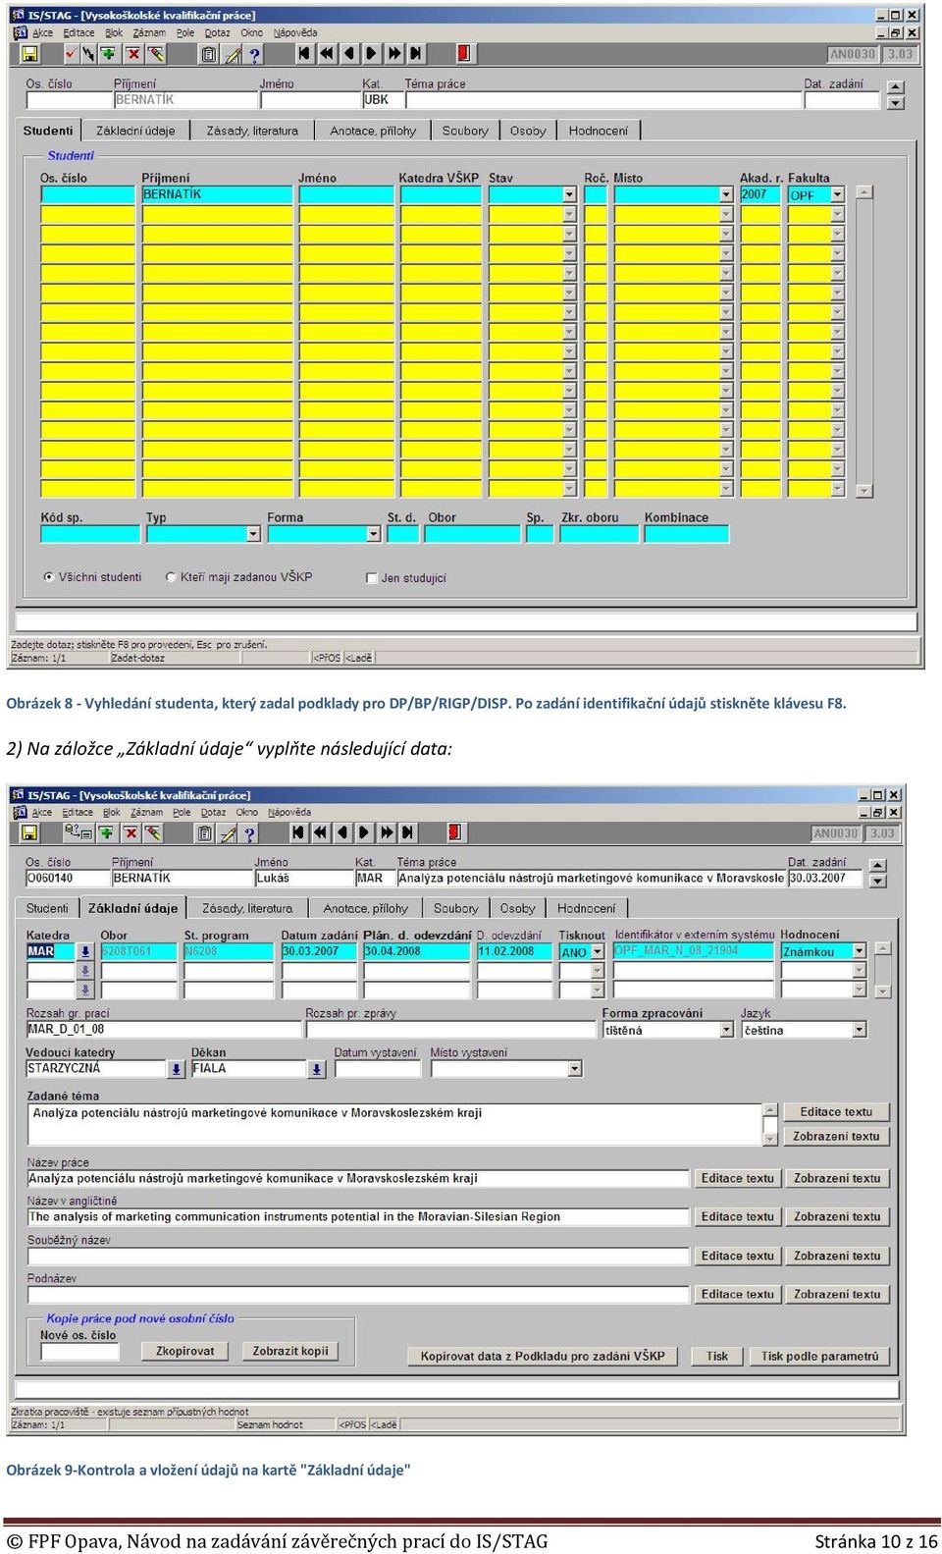Click the Rozsah gr. prací field MAR_D_01_08
Viewport: 942px width, 1554px height.
coord(164,1030)
